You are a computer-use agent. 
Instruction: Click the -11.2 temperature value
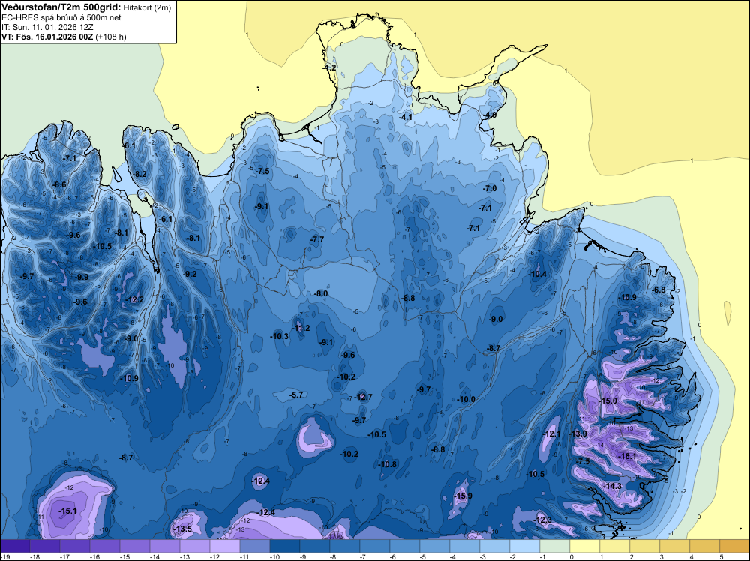pos(301,328)
